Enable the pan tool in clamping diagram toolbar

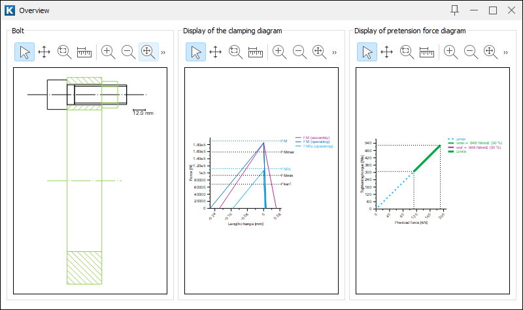216,52
